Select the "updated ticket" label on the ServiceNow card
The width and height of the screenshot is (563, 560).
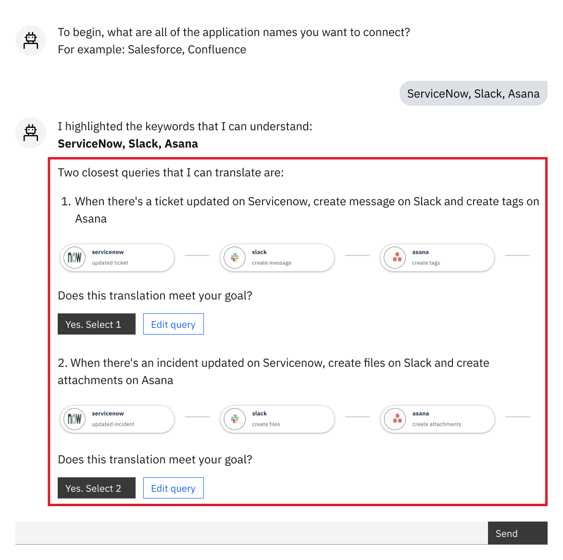pyautogui.click(x=110, y=263)
